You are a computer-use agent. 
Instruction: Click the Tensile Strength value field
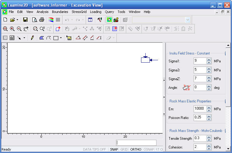(200, 138)
